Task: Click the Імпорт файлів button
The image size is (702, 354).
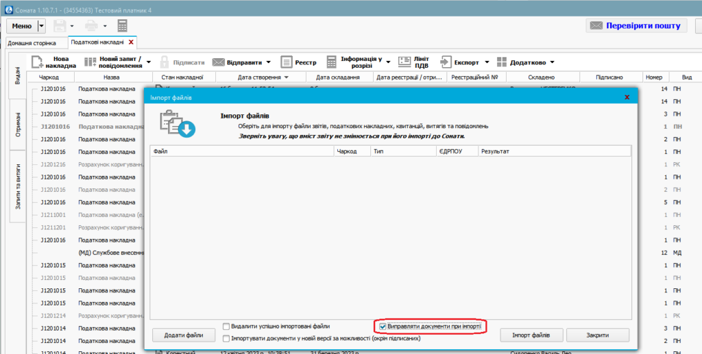Action: point(531,336)
